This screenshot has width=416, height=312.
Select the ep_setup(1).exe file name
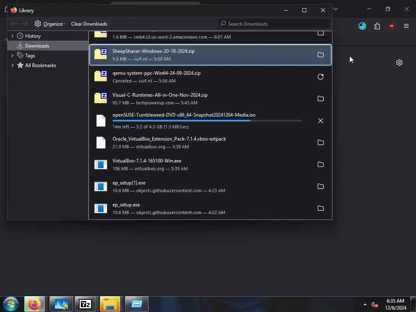[129, 183]
